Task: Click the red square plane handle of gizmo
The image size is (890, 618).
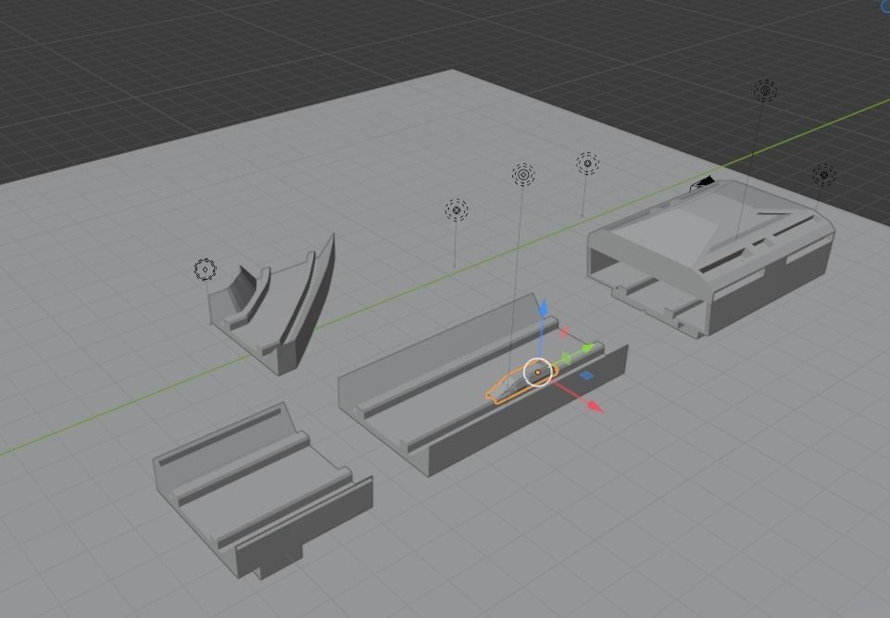Action: 564,332
